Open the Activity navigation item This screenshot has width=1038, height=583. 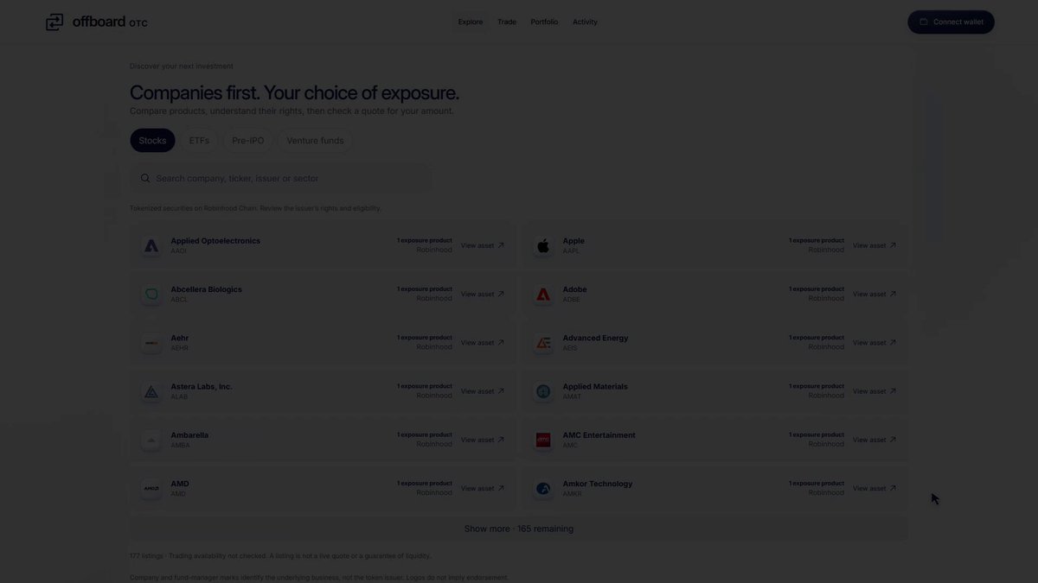[x=585, y=22]
